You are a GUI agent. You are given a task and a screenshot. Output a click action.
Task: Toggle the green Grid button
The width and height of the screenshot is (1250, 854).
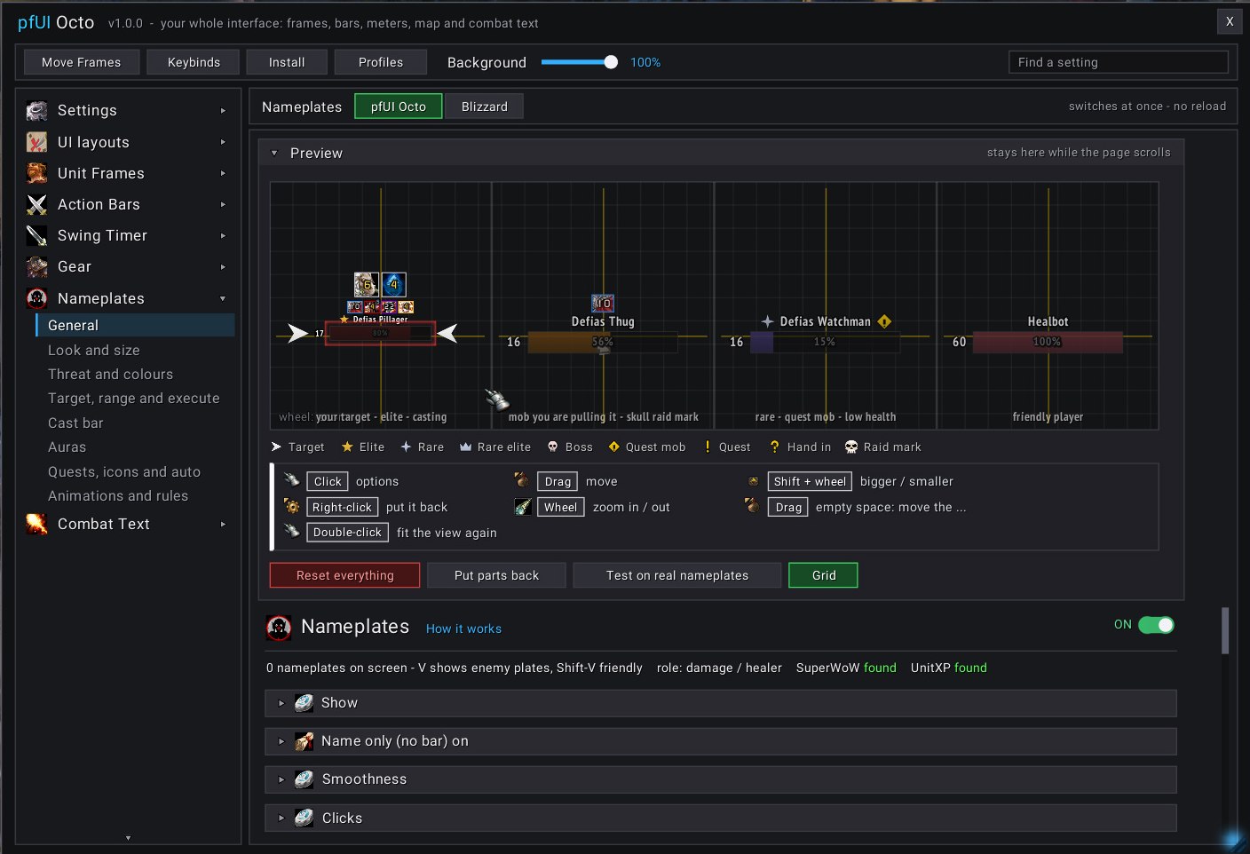(x=823, y=575)
